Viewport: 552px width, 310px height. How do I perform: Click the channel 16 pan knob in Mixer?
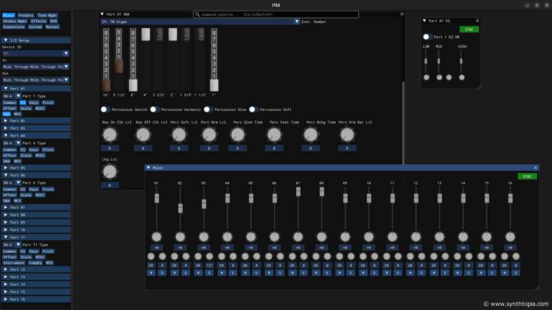[510, 237]
